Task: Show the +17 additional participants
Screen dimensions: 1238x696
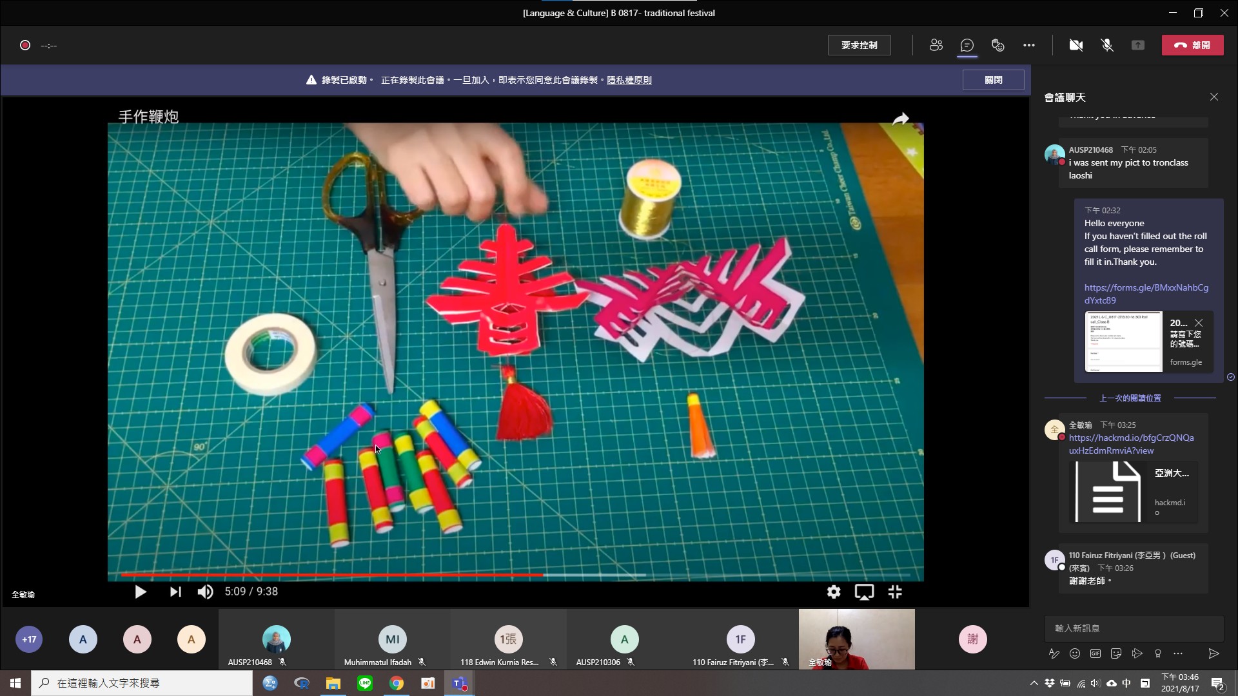Action: pos(29,639)
